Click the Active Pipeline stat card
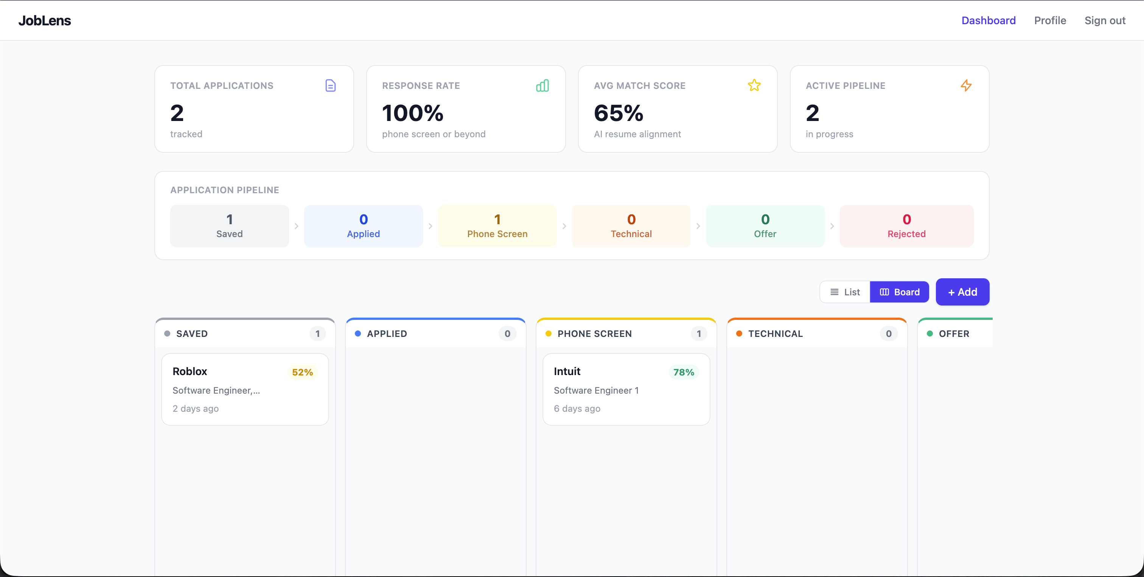 tap(889, 109)
